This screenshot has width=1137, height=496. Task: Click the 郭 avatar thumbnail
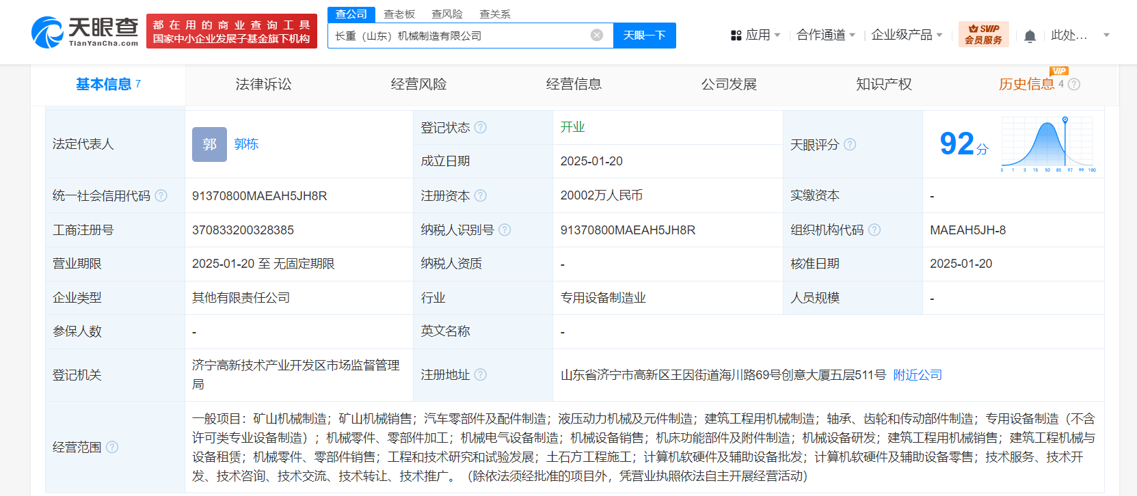point(209,144)
